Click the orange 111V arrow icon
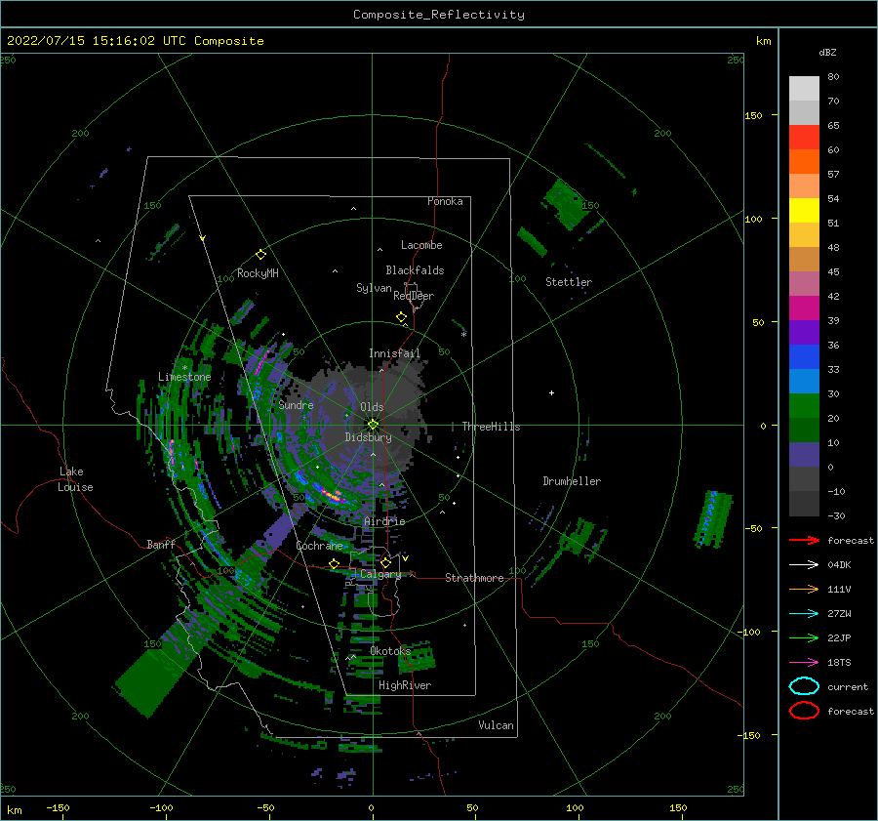The height and width of the screenshot is (821, 878). (804, 589)
